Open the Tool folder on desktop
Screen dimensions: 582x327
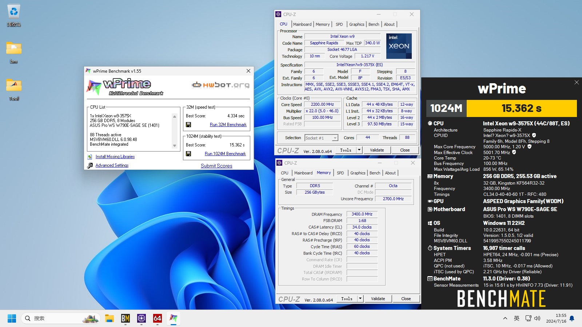click(x=14, y=89)
